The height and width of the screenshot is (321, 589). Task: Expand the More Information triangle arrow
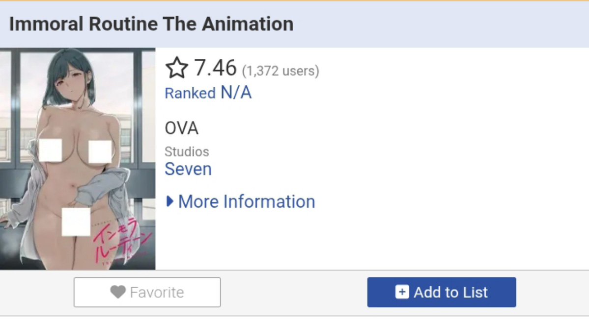(170, 201)
